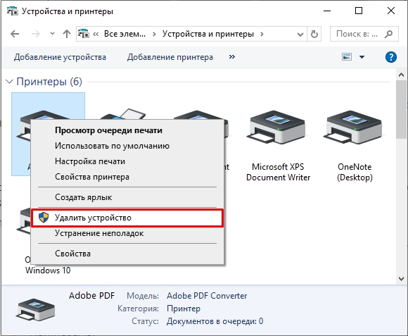The height and width of the screenshot is (336, 408).
Task: Choose "Создать ярлык" menu item
Action: (127, 197)
